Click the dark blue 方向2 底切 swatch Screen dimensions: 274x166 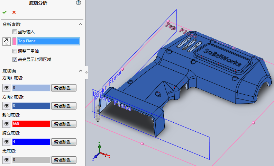point(31,106)
